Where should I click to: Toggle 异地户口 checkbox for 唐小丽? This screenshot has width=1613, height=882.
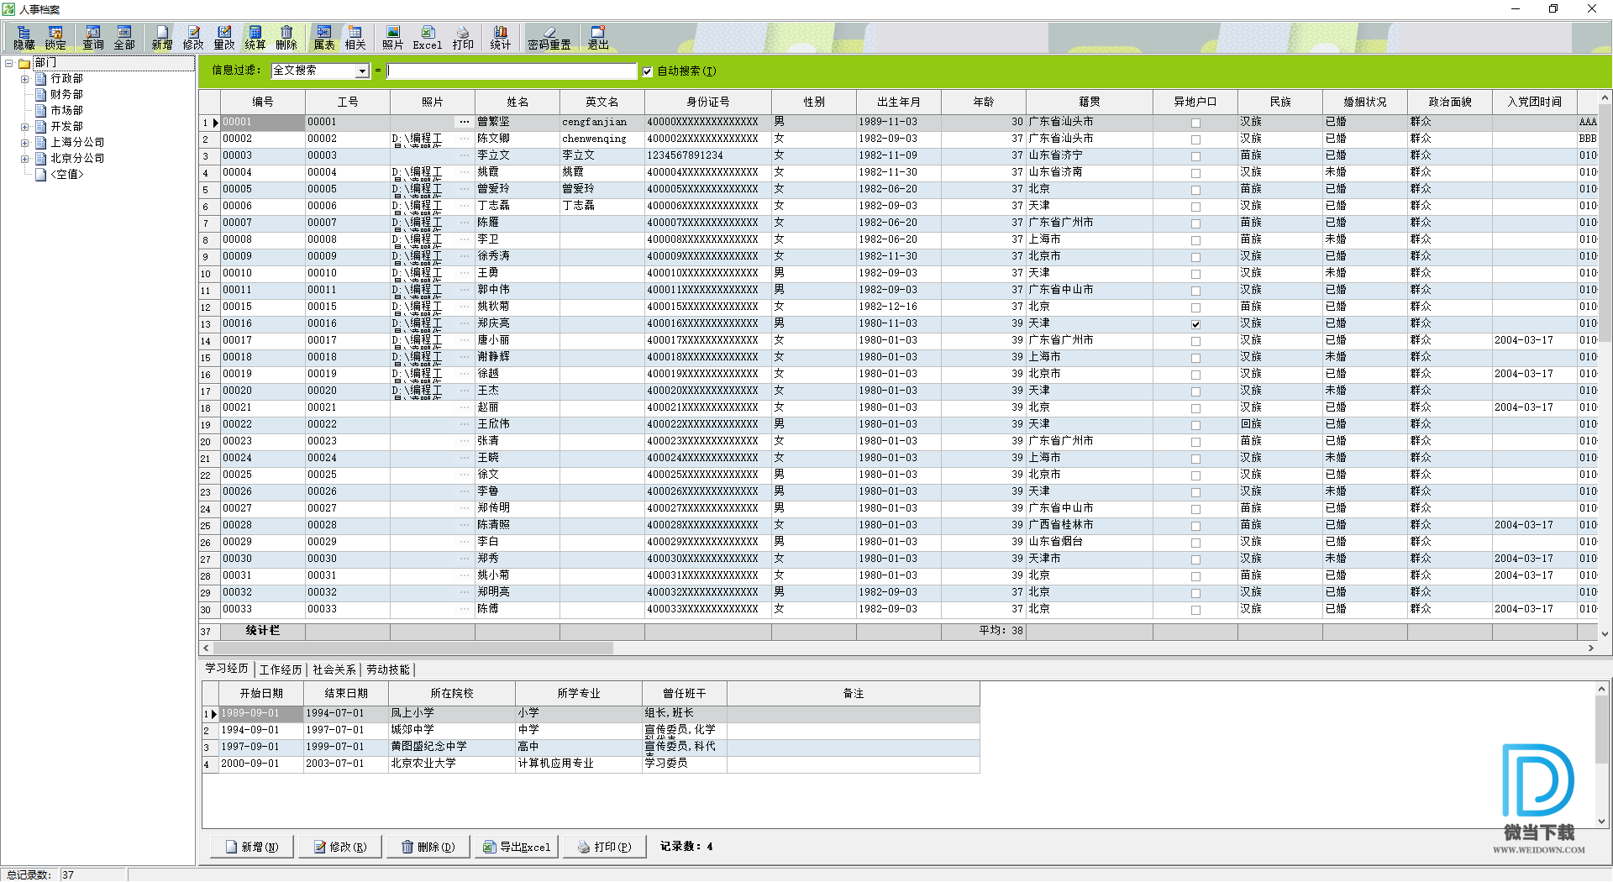tap(1195, 341)
